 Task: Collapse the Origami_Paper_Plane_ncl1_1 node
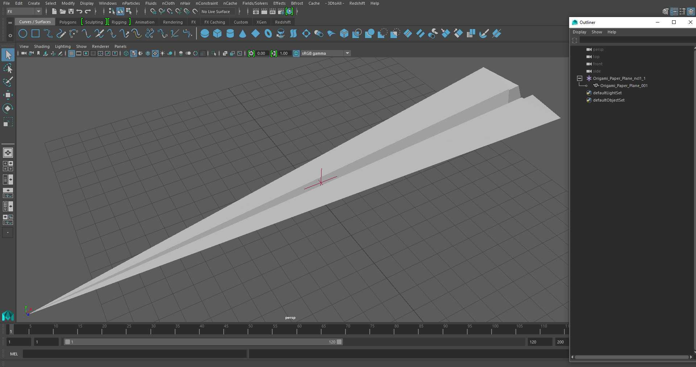(579, 78)
